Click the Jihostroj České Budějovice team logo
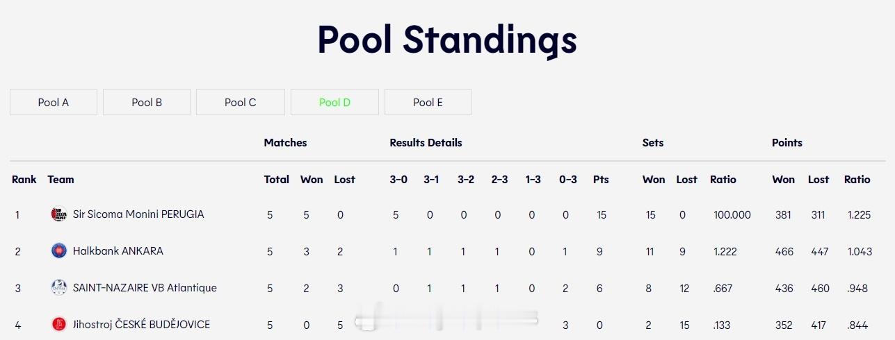This screenshot has height=340, width=895. coord(59,324)
